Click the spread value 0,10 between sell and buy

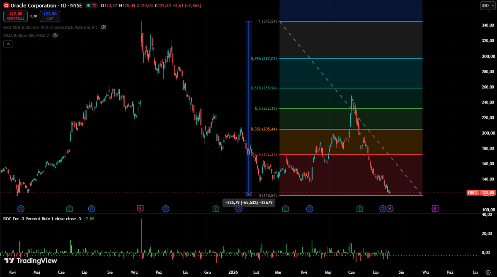(34, 16)
